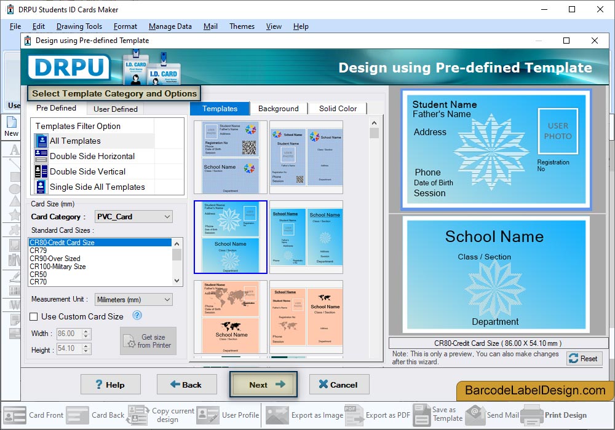Viewport: 615px width, 430px height.
Task: Select CR79 card size entry
Action: click(x=100, y=250)
